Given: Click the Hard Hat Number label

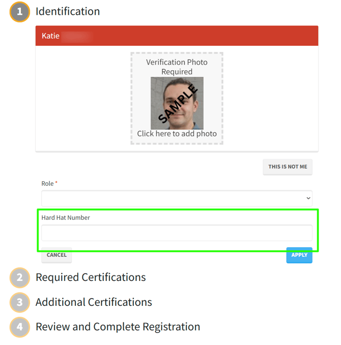Looking at the screenshot, I should 66,218.
